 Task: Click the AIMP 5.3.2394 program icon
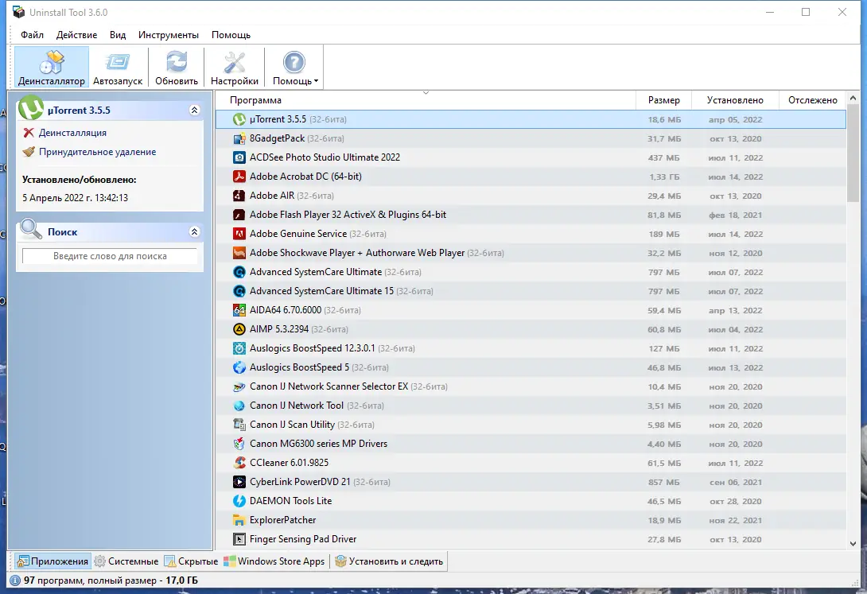tap(238, 329)
